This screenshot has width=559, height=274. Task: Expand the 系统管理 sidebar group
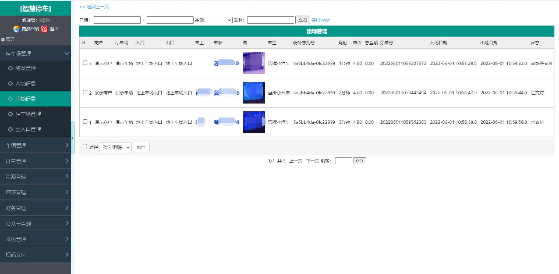coord(36,239)
